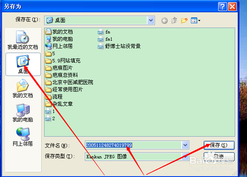The image size is (247, 177).
Task: Expand the 保存类型 dropdown arrow
Action: click(185, 156)
